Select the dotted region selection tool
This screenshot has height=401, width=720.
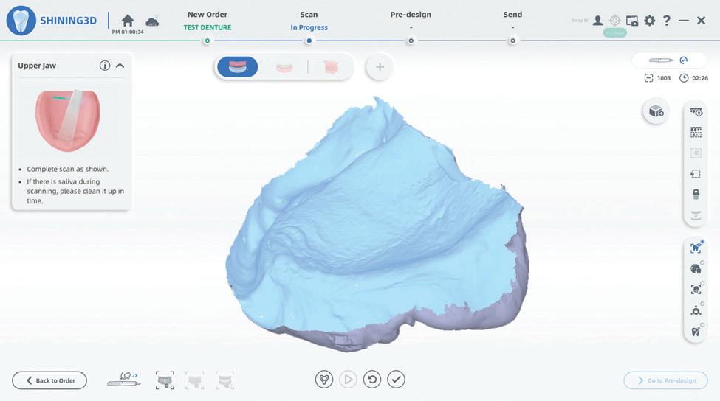[696, 133]
